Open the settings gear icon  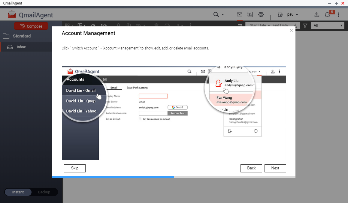click(x=261, y=14)
